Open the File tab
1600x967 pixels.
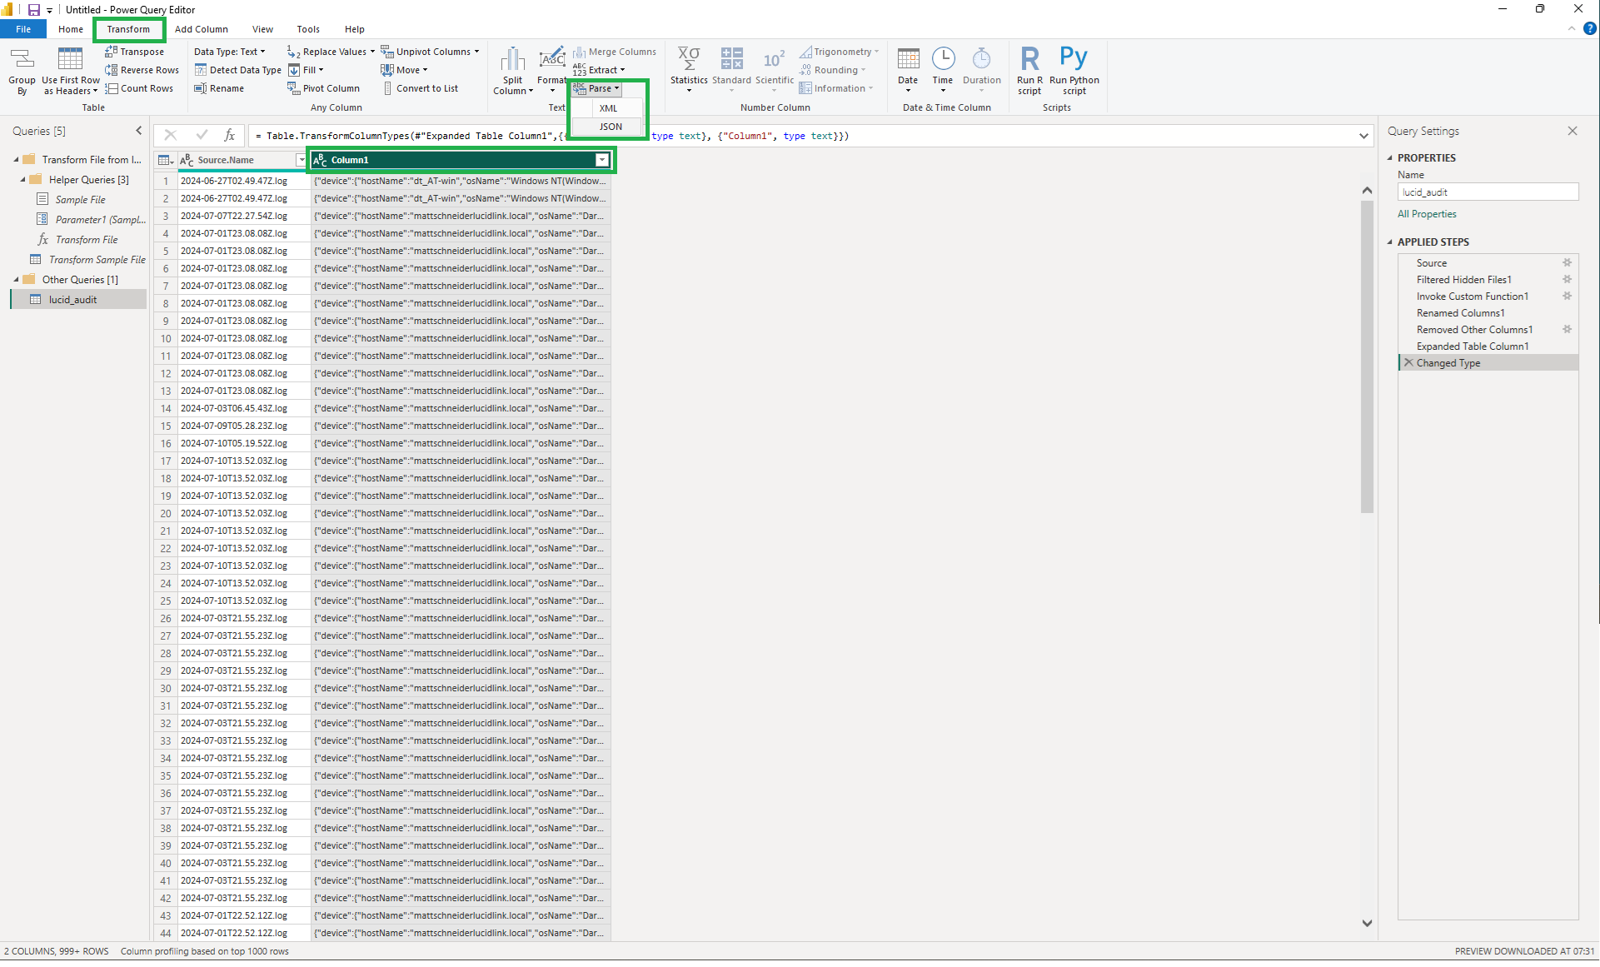tap(23, 29)
